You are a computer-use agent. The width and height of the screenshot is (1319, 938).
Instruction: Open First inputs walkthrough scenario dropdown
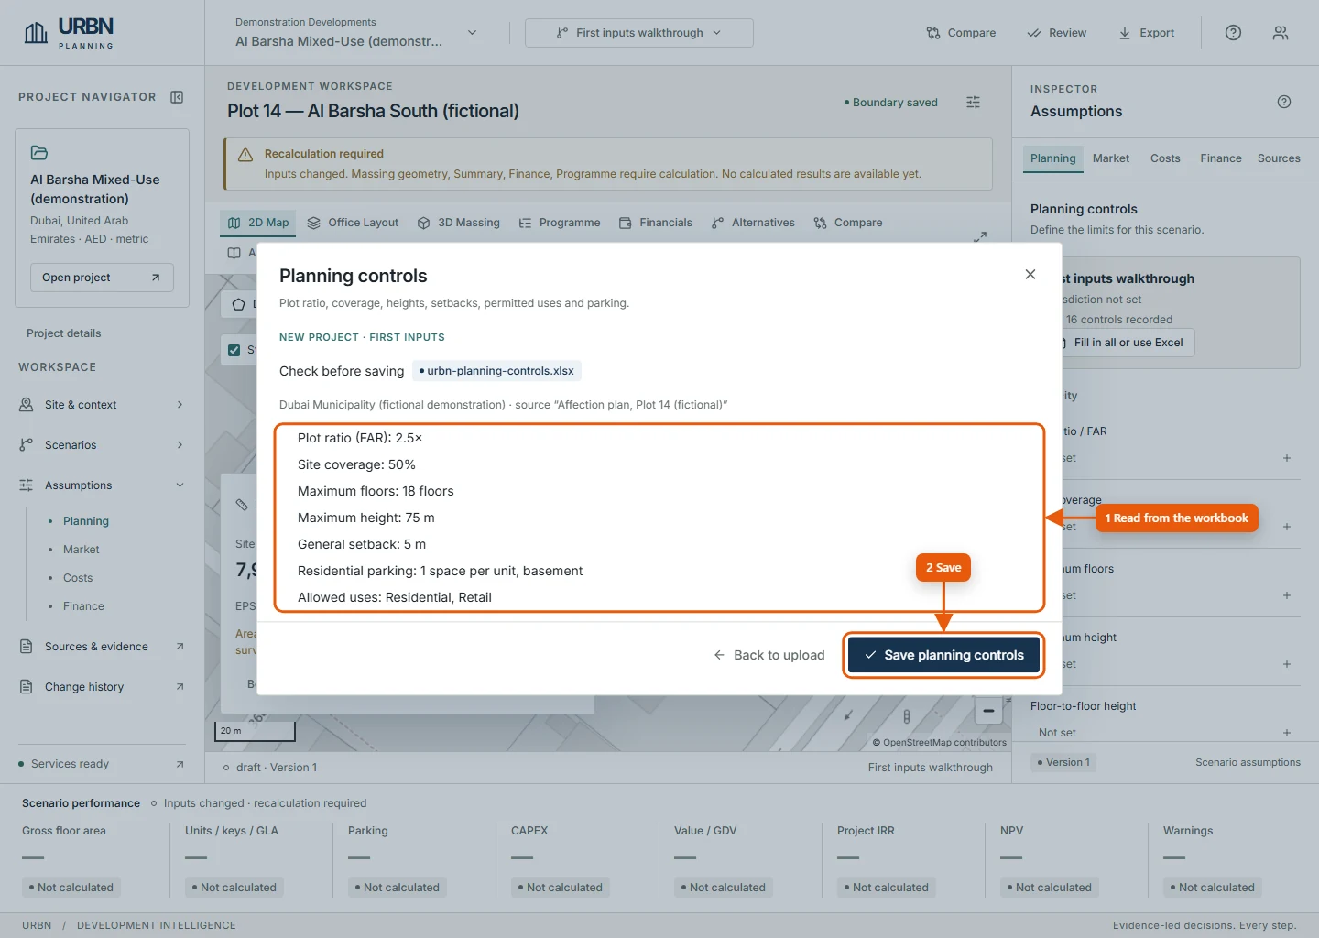pyautogui.click(x=639, y=33)
